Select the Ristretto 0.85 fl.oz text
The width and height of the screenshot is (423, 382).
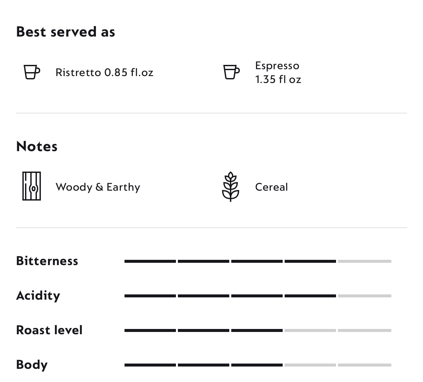coord(104,72)
